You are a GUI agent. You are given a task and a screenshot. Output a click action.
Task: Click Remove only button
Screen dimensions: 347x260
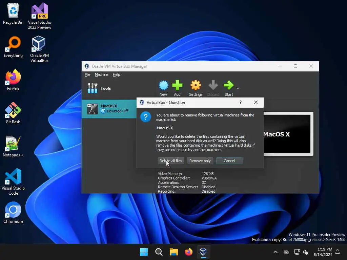(x=200, y=161)
